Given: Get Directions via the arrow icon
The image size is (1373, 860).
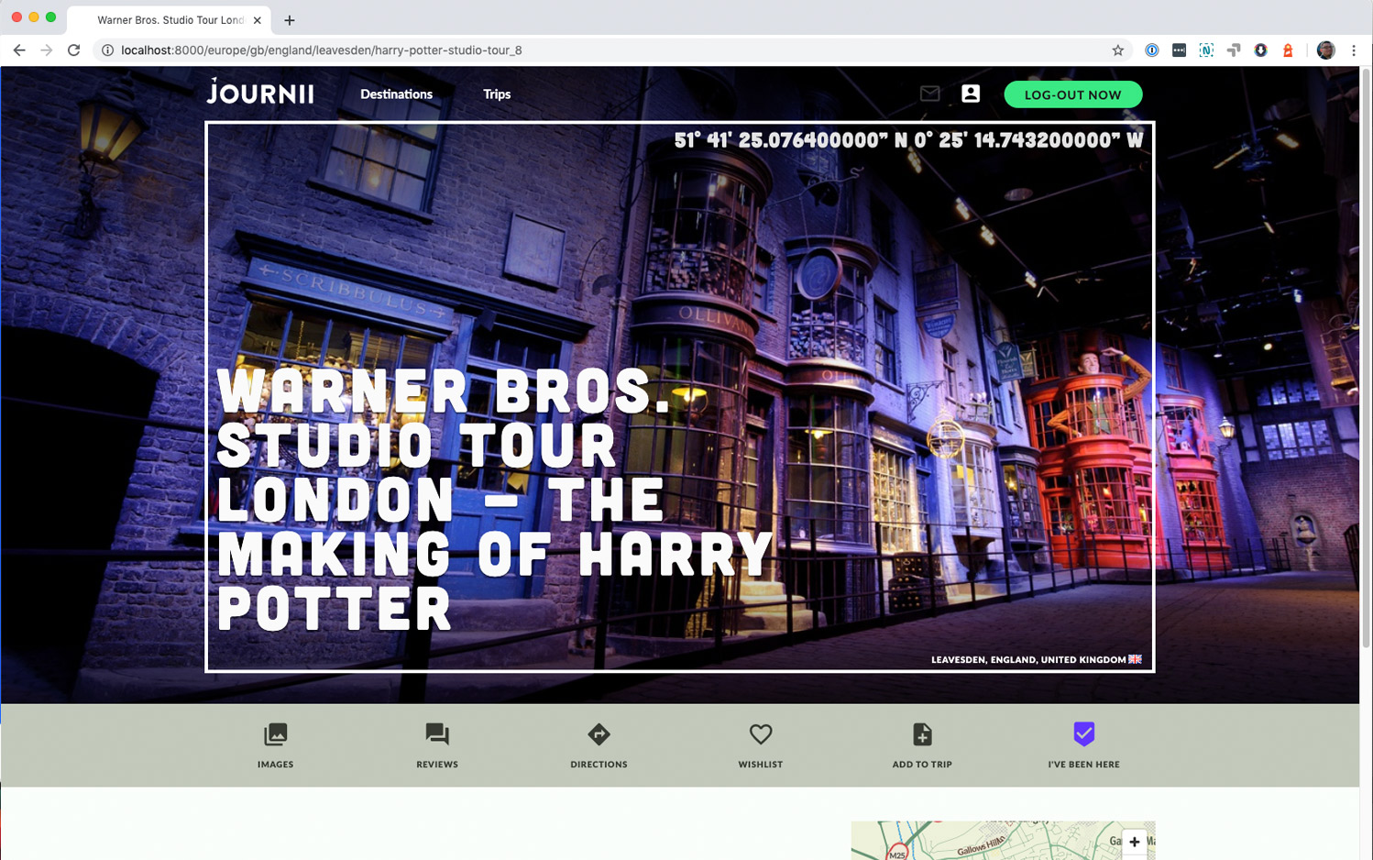Looking at the screenshot, I should (x=599, y=734).
